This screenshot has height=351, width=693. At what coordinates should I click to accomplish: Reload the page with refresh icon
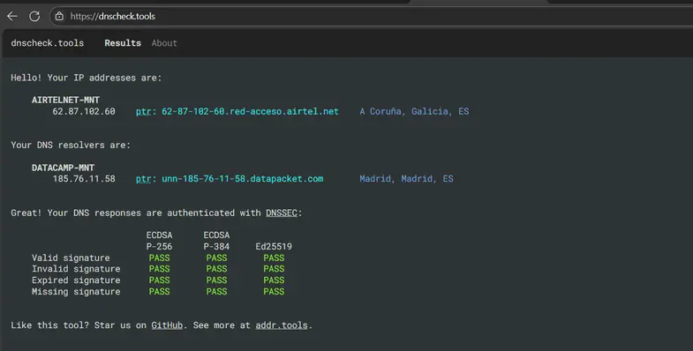(x=34, y=17)
